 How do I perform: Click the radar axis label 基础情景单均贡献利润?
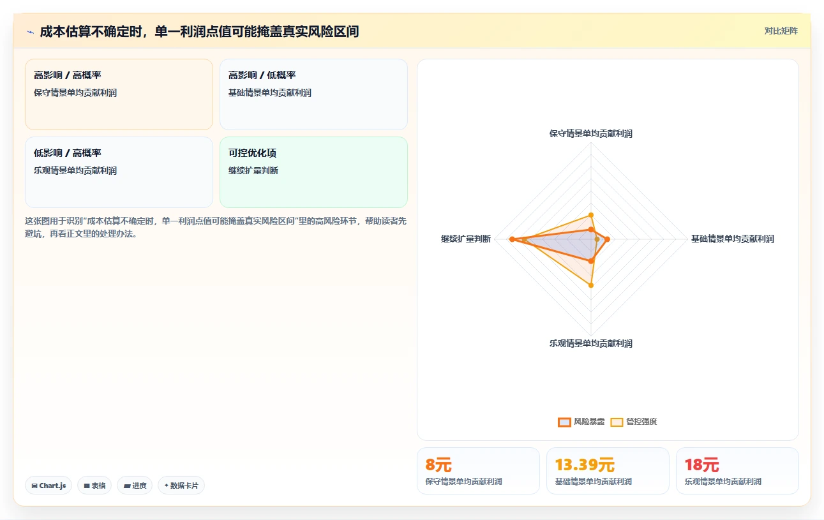pos(733,239)
